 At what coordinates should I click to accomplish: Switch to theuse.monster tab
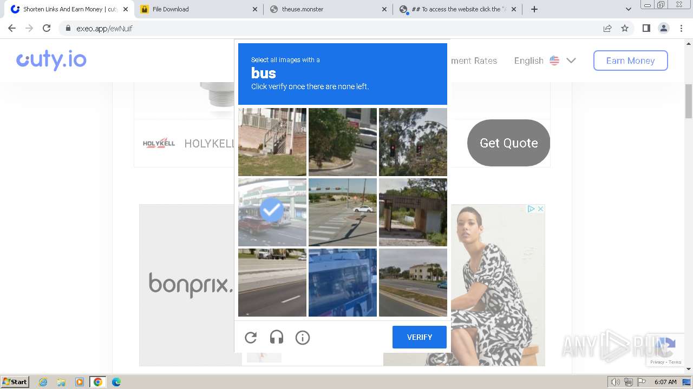coord(327,9)
